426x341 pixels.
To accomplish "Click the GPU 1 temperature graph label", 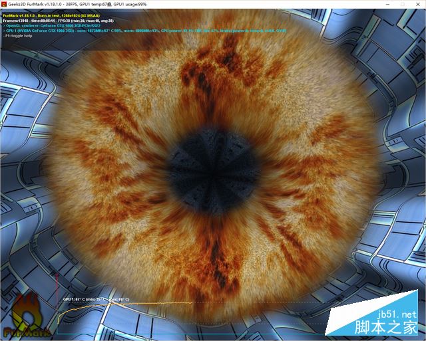I will [x=95, y=300].
